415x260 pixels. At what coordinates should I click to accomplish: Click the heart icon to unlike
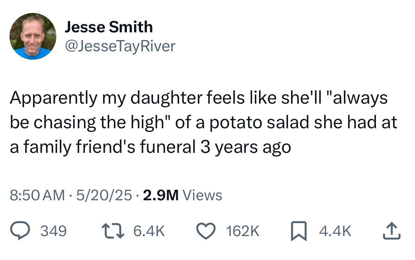206,230
